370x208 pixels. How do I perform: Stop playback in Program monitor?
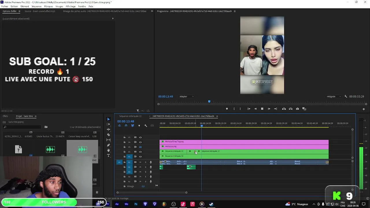point(262,109)
